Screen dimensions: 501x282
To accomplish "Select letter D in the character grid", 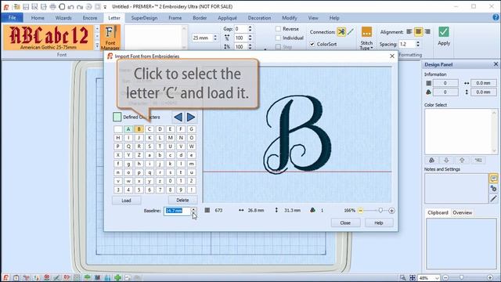I will [160, 129].
